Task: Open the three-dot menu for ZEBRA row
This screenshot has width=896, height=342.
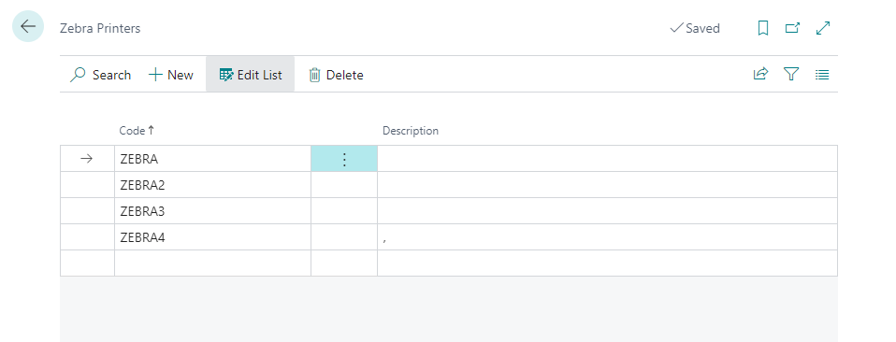Action: 344,159
